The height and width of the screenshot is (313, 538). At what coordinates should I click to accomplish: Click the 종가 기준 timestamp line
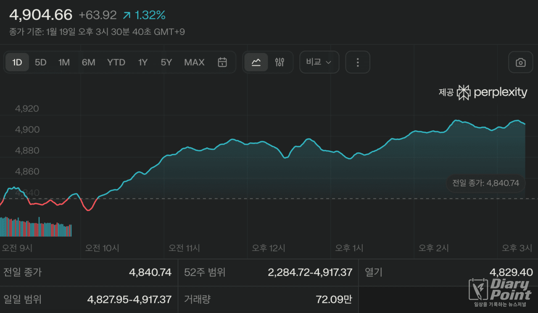click(x=97, y=32)
